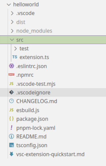Expand the node_modules folder arrow
The width and height of the screenshot is (106, 166).
coord(12,31)
